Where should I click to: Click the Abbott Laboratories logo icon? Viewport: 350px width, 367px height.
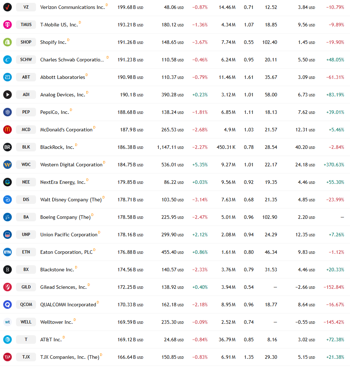tap(7, 77)
